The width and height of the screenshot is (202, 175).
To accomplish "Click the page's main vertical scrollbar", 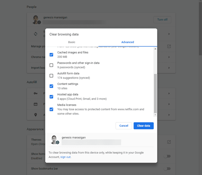I will pyautogui.click(x=200, y=28).
